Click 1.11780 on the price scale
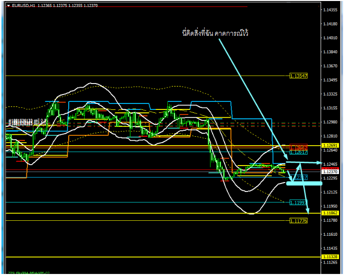This screenshot has width=345, height=276. pos(330,220)
